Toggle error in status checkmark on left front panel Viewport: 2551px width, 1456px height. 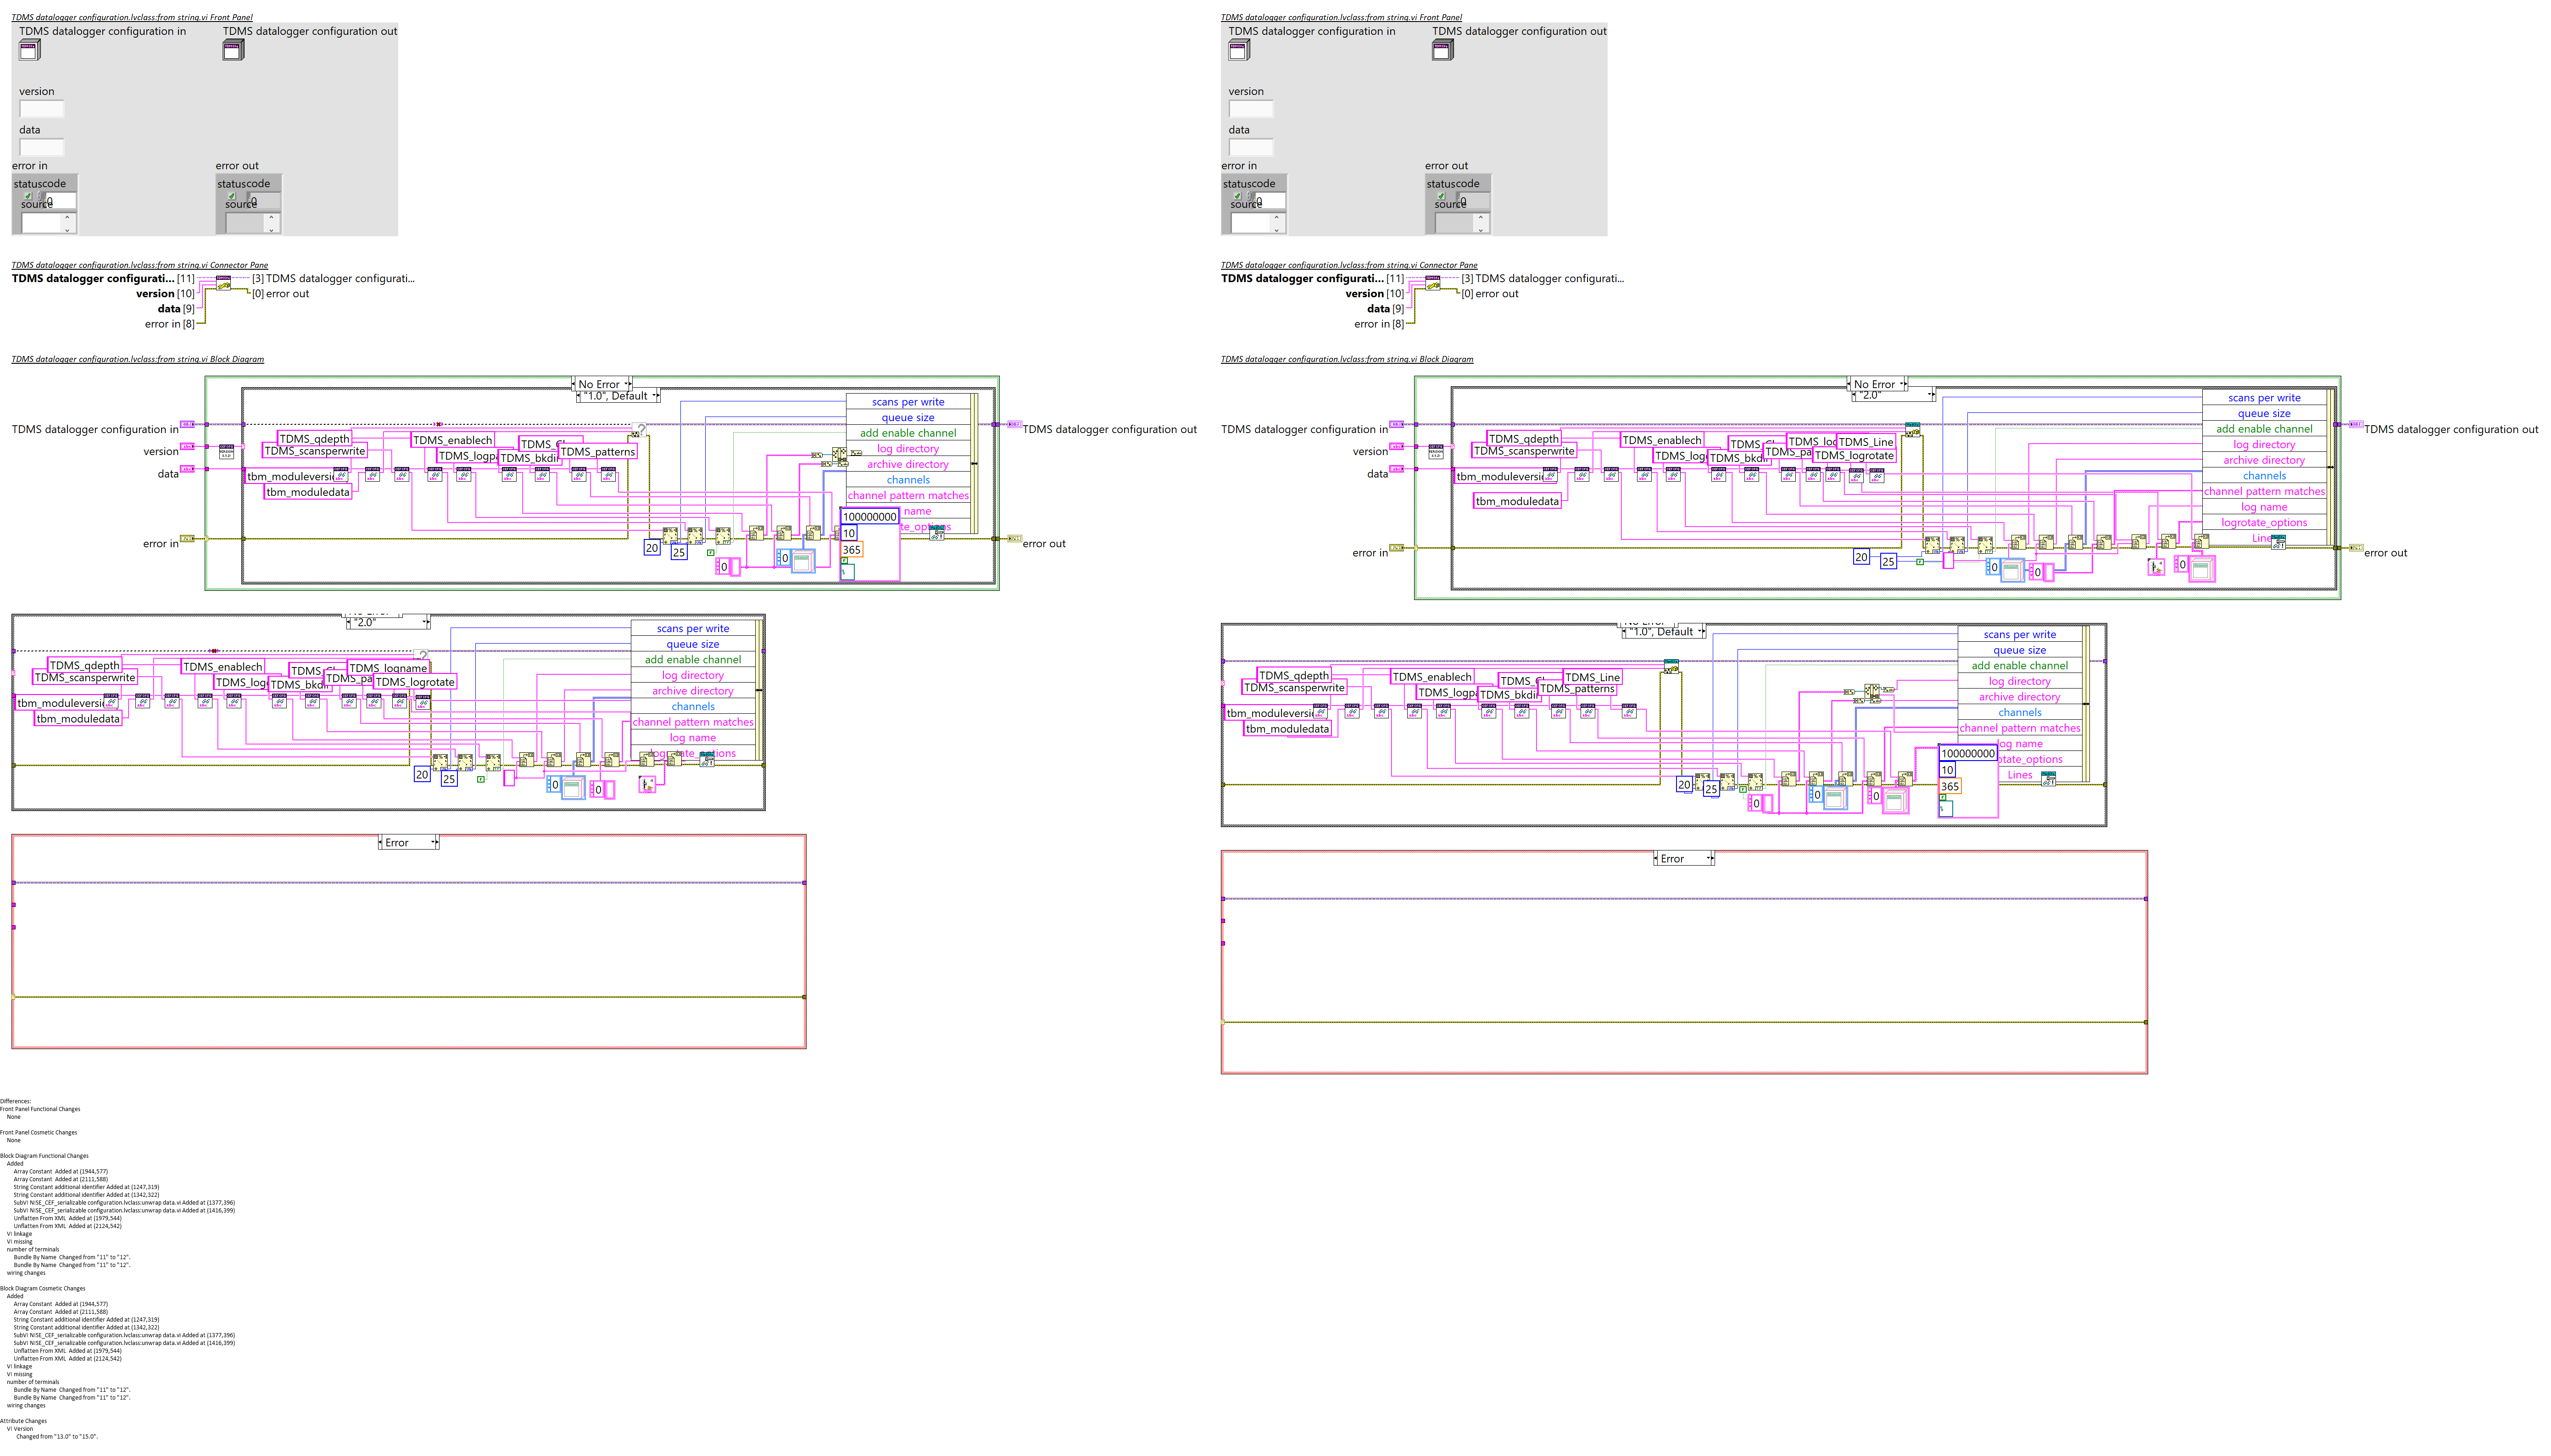click(x=29, y=197)
